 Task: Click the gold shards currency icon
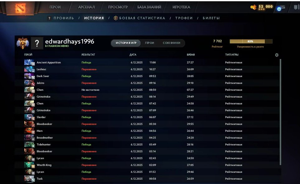point(254,7)
